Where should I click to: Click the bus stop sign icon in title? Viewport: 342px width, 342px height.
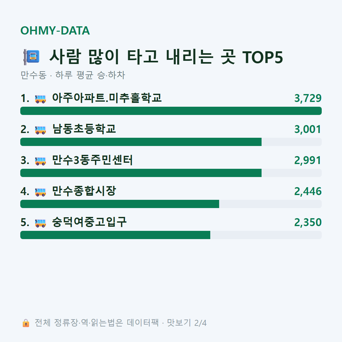31,57
